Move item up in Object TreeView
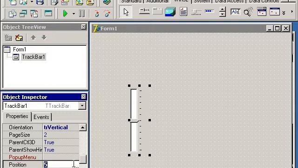This screenshot has height=168, width=298. [33, 37]
